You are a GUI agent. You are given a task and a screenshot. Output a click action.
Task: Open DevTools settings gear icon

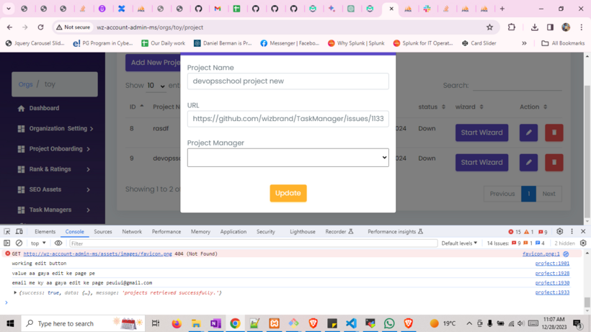tap(559, 232)
